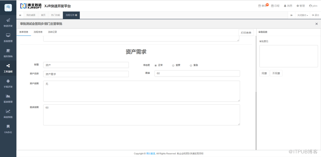321x157 pixels.
Task: Expand the 关闭操作 dropdown
Action: click(303, 15)
